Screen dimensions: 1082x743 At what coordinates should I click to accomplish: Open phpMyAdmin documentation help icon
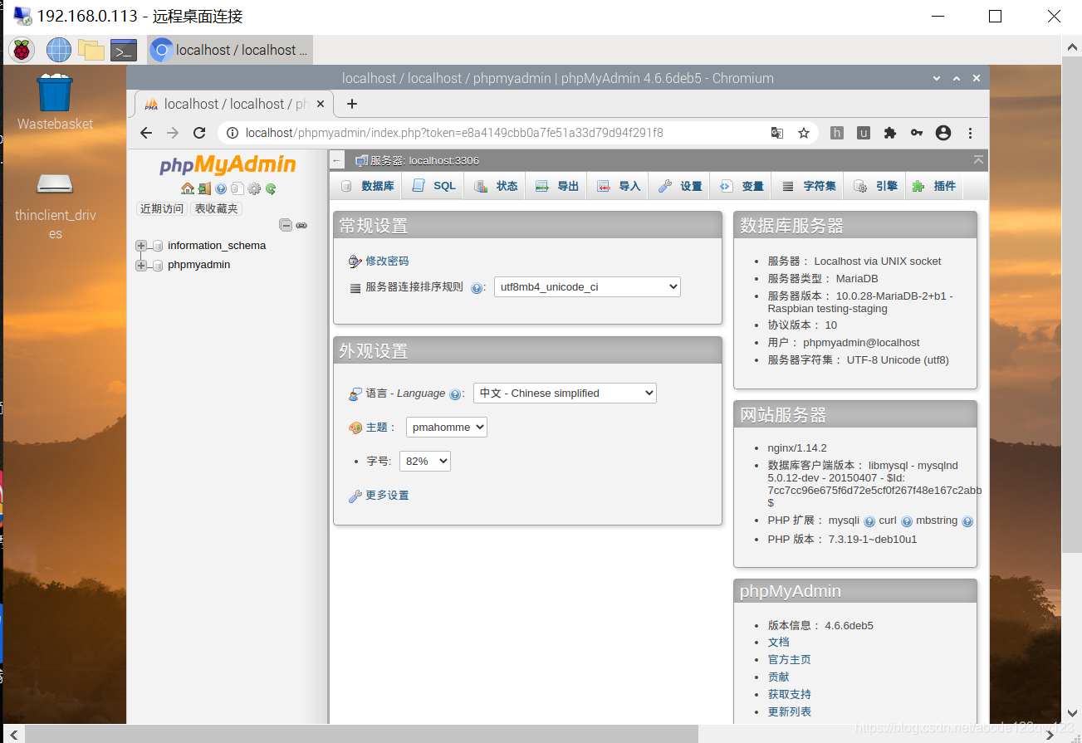point(221,188)
